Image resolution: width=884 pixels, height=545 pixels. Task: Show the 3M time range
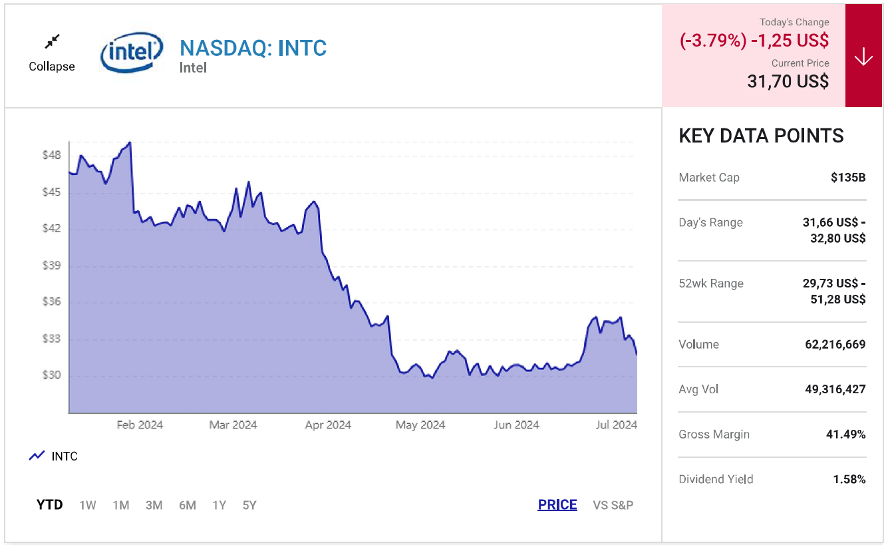click(154, 505)
